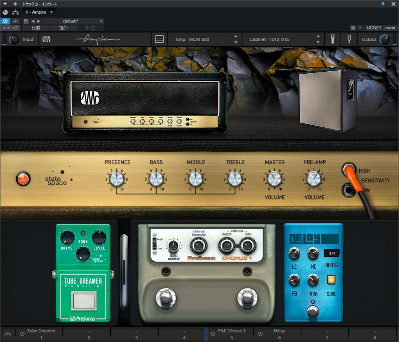Open the microphone edit icon
Screen dimensions: 399x342
pos(332,39)
